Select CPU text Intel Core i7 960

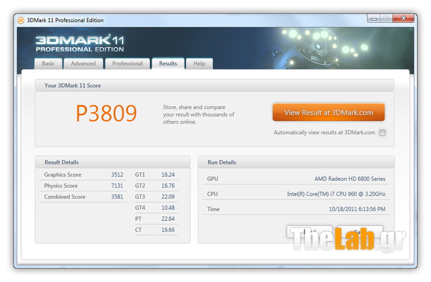pyautogui.click(x=336, y=194)
